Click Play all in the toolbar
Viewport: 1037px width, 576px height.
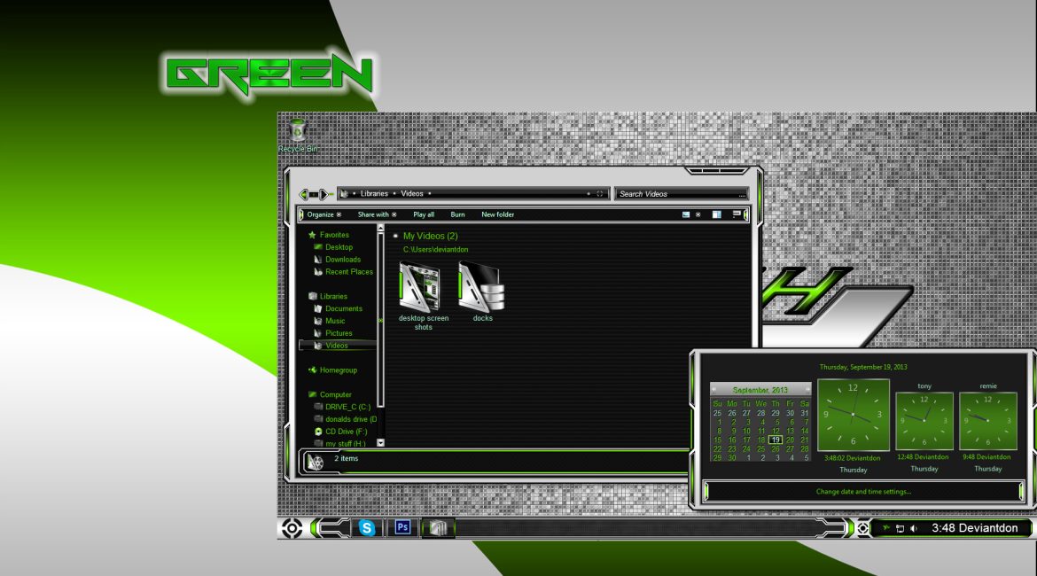point(424,214)
